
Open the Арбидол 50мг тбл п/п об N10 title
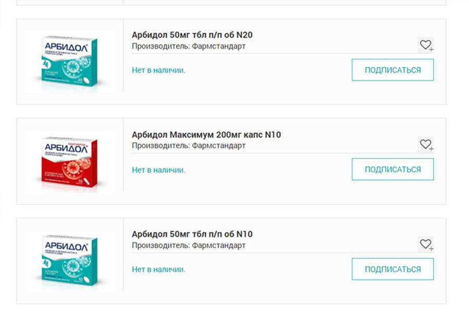coord(192,234)
